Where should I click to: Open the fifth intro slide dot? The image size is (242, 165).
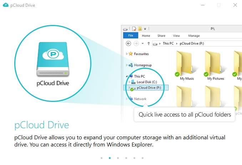point(134,158)
